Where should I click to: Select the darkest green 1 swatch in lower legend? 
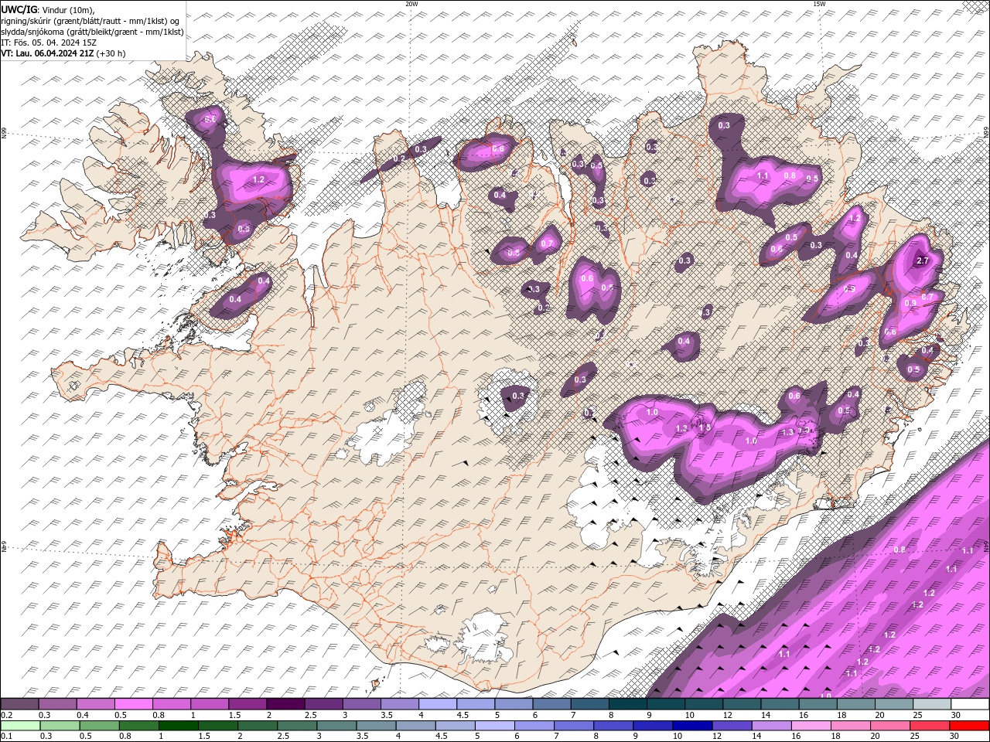pos(178,726)
